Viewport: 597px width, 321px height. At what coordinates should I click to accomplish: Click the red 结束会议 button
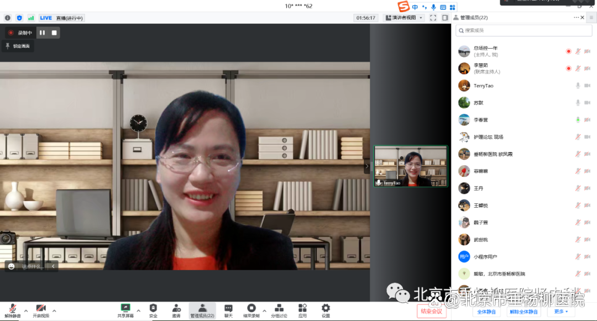point(431,312)
